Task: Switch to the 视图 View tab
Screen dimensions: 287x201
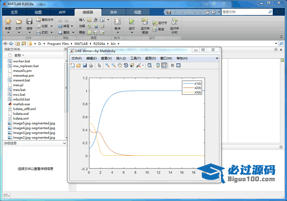Action: click(x=137, y=12)
